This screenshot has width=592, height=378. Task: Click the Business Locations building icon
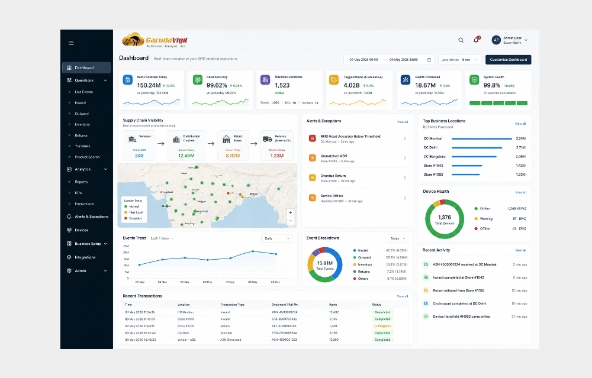[x=265, y=80]
